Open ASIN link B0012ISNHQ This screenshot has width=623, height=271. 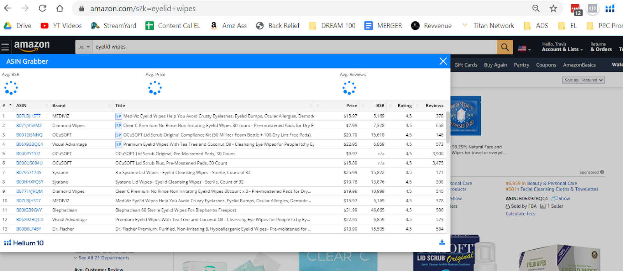tap(29, 135)
